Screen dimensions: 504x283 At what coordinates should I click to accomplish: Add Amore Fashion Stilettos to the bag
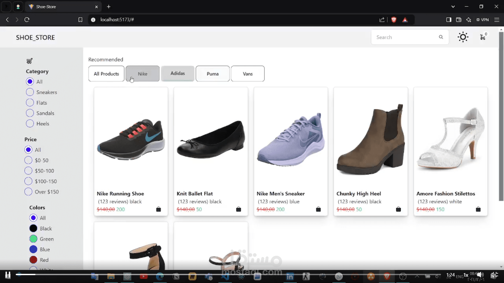pos(478,209)
